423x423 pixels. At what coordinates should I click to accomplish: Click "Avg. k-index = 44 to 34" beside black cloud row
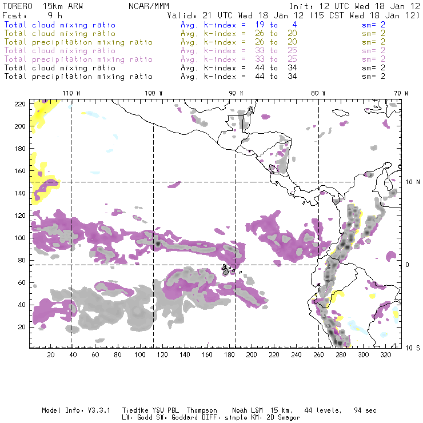(239, 67)
